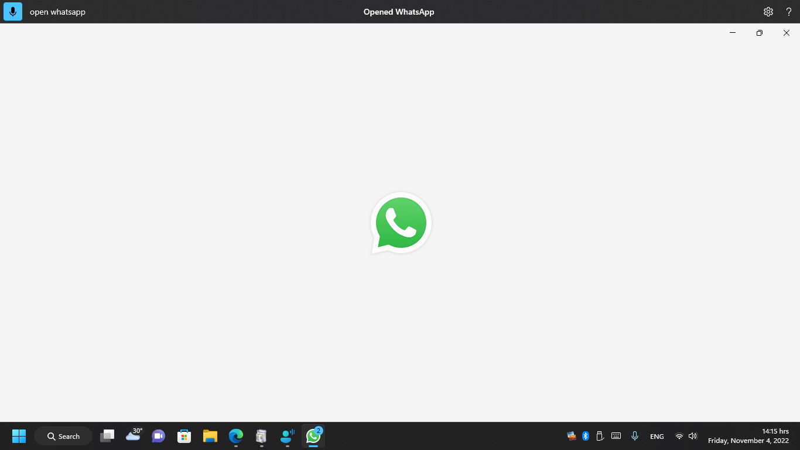Viewport: 800px width, 450px height.
Task: Open the weather widget showing 30°
Action: click(134, 435)
